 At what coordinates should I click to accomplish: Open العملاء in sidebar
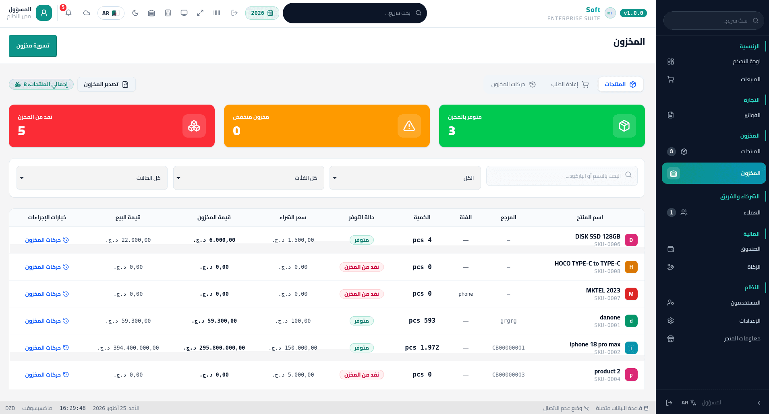(x=714, y=212)
